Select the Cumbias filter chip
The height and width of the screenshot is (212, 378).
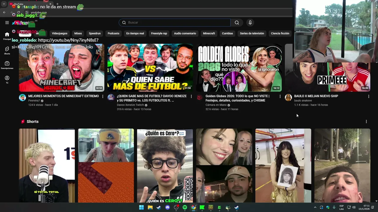point(227,34)
